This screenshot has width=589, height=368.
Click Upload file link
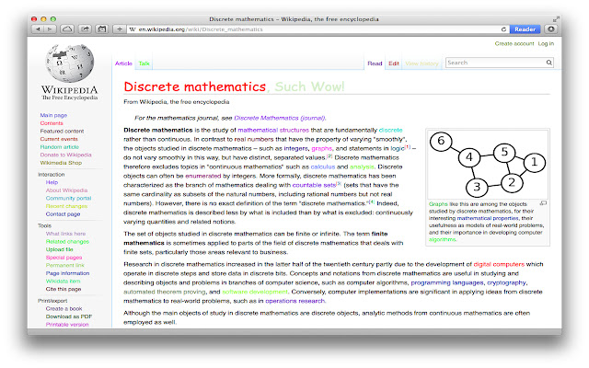coord(59,249)
